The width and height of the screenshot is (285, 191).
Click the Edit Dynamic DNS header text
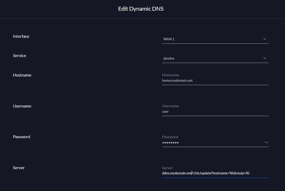pyautogui.click(x=141, y=9)
